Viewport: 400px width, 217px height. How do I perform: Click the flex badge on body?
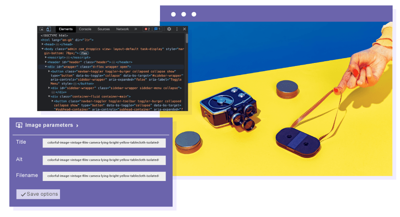tap(83, 53)
